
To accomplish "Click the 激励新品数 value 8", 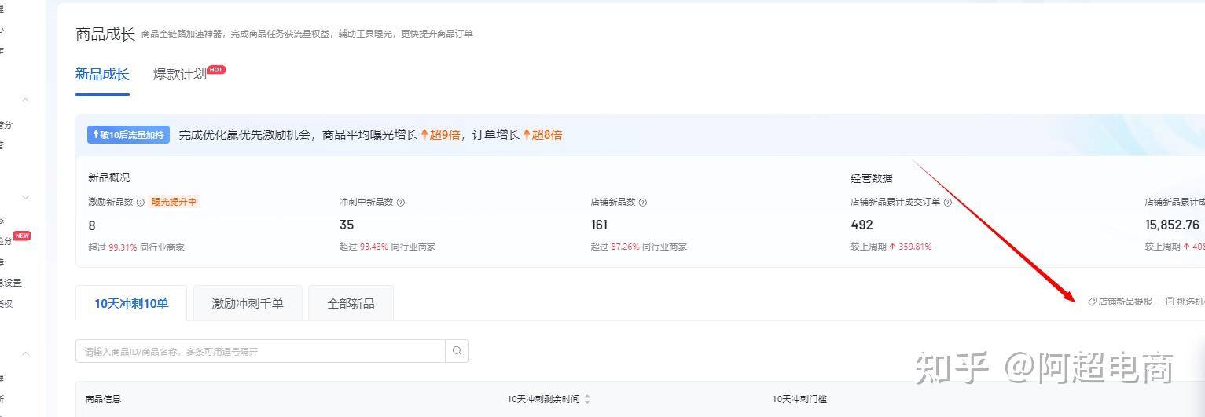I will click(x=92, y=225).
